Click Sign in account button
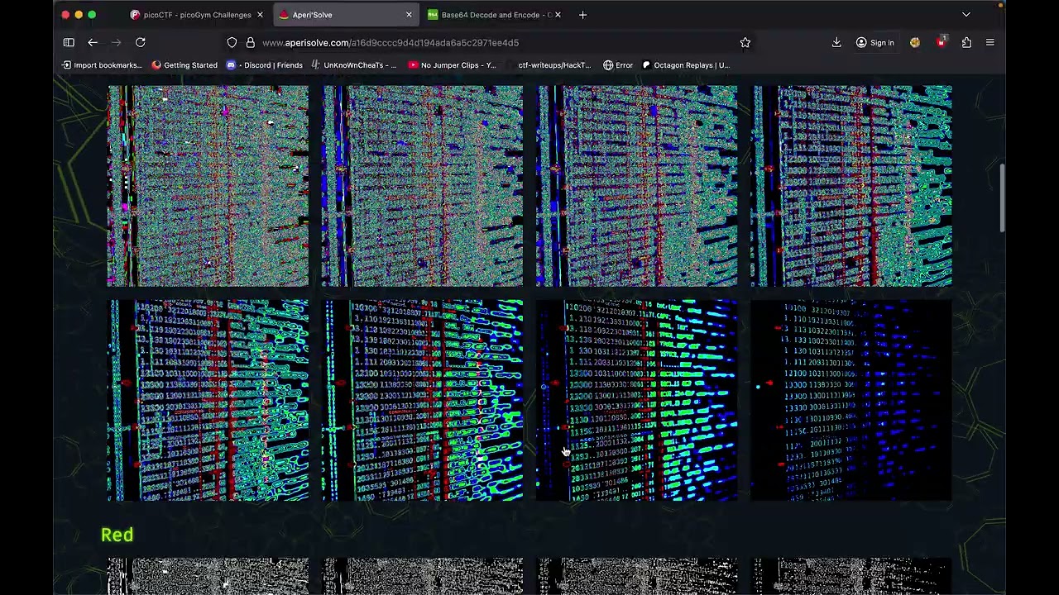 [875, 42]
